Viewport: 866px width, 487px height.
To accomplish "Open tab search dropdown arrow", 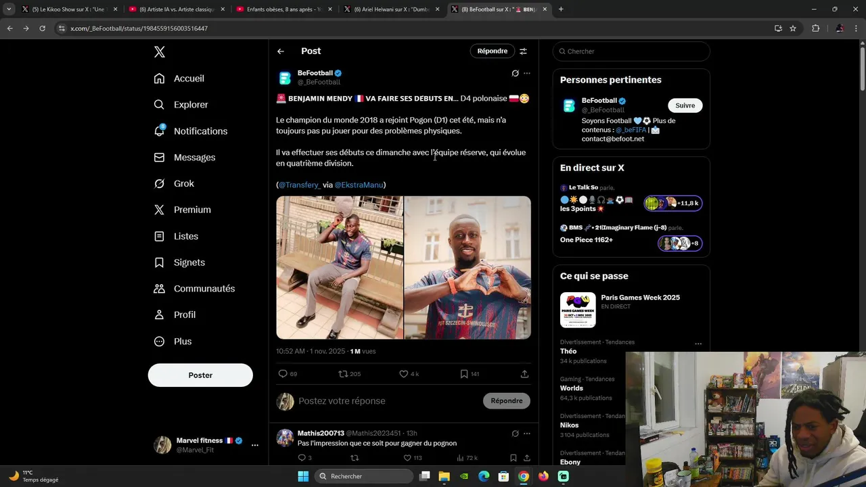I will point(9,9).
